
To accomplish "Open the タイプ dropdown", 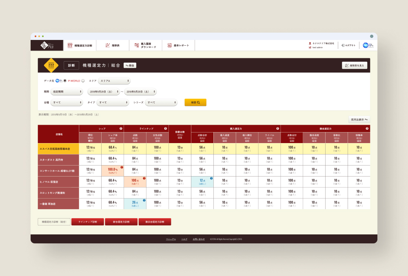I will pos(113,103).
